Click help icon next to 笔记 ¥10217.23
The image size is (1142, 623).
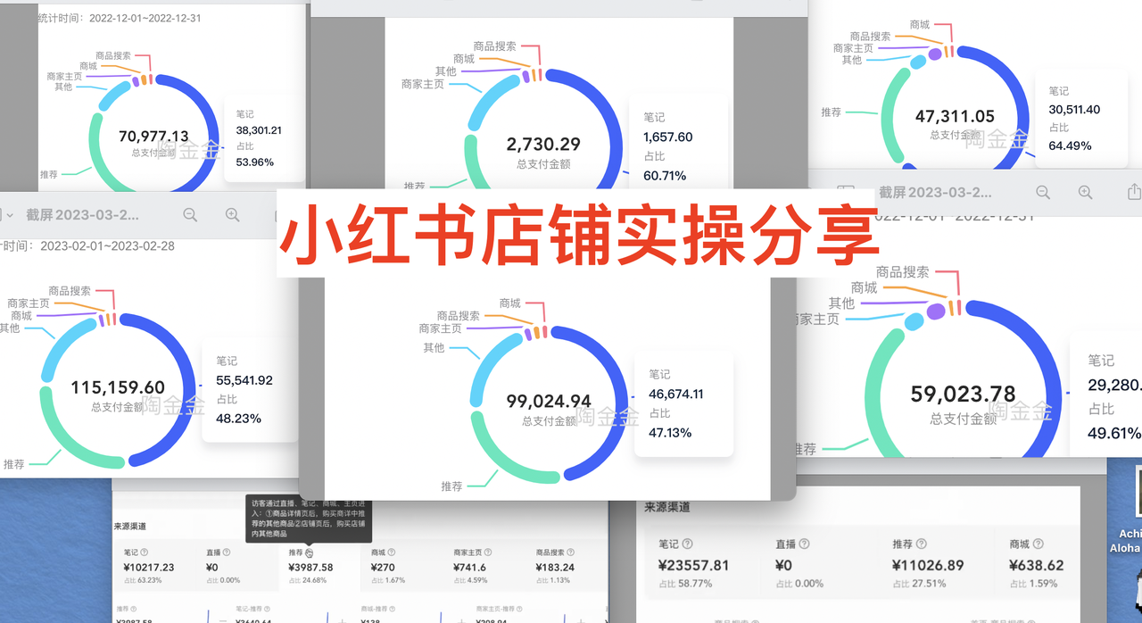click(x=145, y=552)
